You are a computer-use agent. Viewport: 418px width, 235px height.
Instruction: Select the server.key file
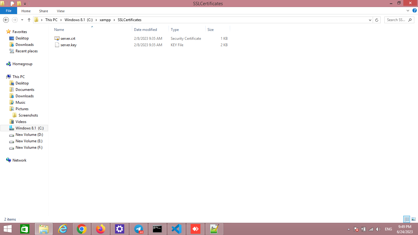tap(69, 45)
